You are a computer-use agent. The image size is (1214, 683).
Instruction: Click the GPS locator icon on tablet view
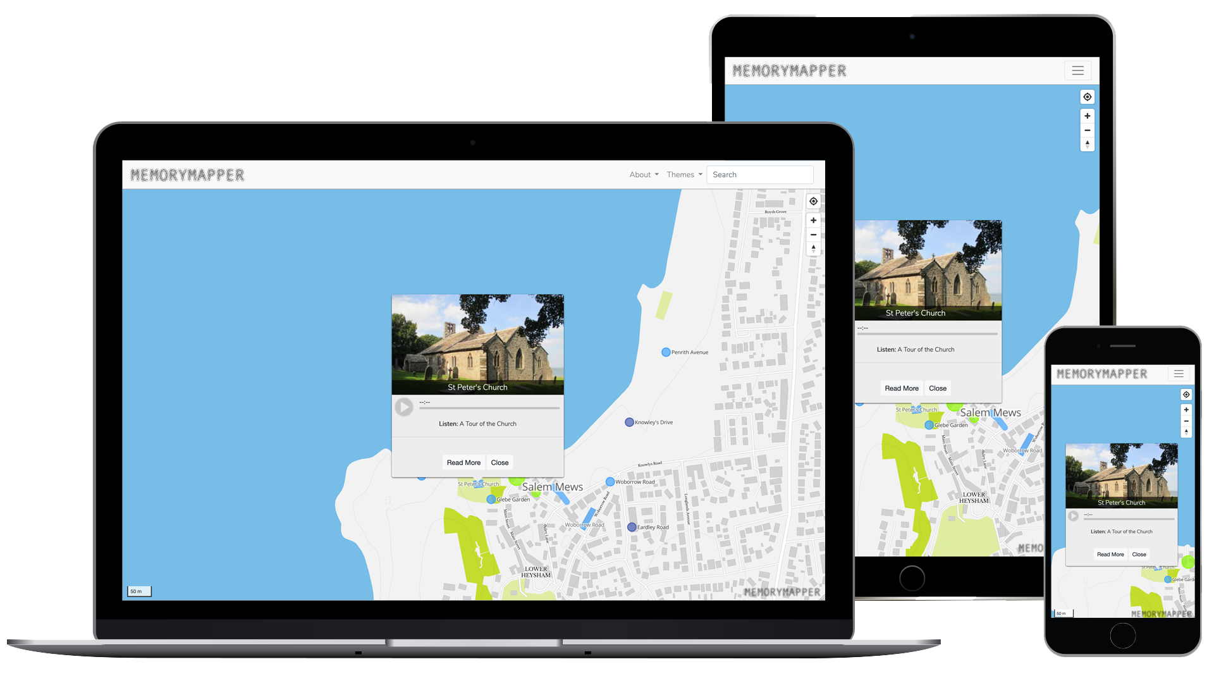pos(1086,97)
